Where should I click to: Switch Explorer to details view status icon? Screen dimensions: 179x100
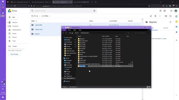point(147,87)
